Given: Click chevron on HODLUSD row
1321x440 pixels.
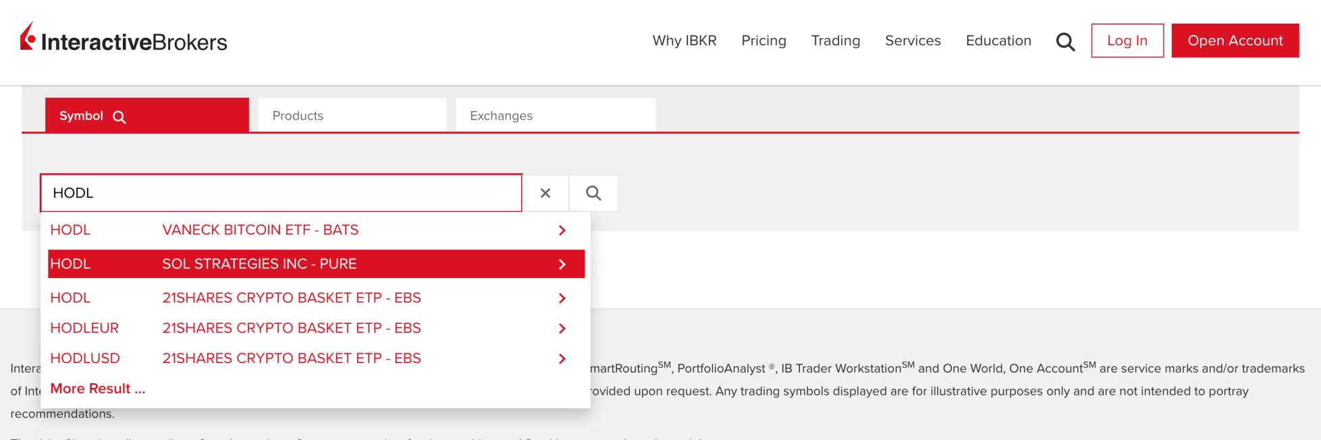Looking at the screenshot, I should point(562,358).
